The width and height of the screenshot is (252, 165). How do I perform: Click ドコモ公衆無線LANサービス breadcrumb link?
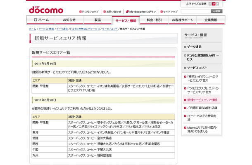(85, 29)
